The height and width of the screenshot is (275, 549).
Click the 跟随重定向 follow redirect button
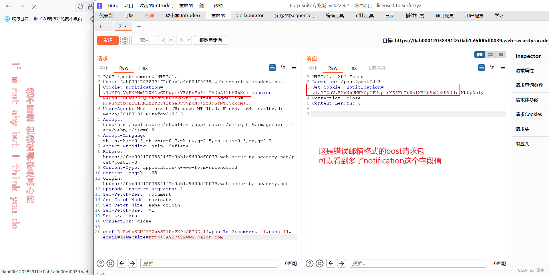[210, 40]
